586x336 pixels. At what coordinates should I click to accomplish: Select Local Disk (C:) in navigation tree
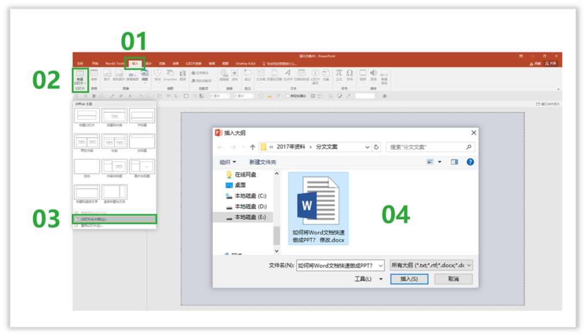click(x=246, y=195)
